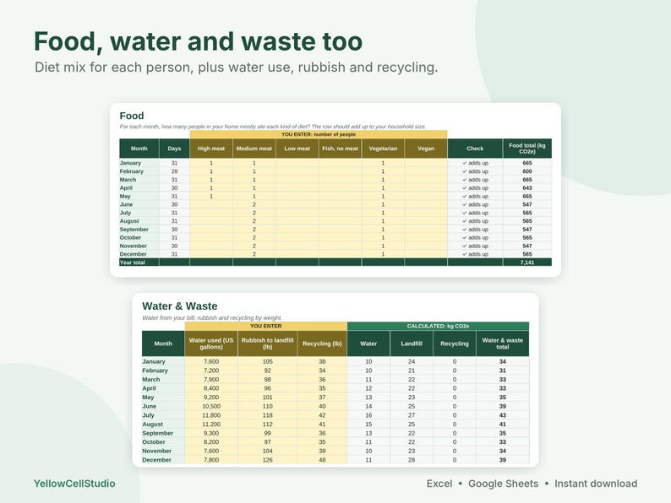The image size is (671, 503).
Task: Click 'Month' header in Water & Waste table
Action: pos(163,343)
